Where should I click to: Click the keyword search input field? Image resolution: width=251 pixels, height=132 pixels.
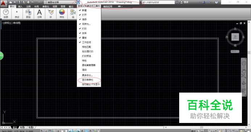pos(158,2)
